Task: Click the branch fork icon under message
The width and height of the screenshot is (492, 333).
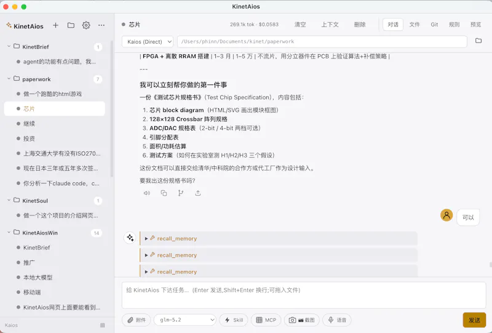Action: (x=181, y=193)
